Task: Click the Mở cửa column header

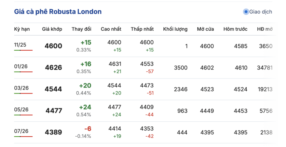Action: 206,29
